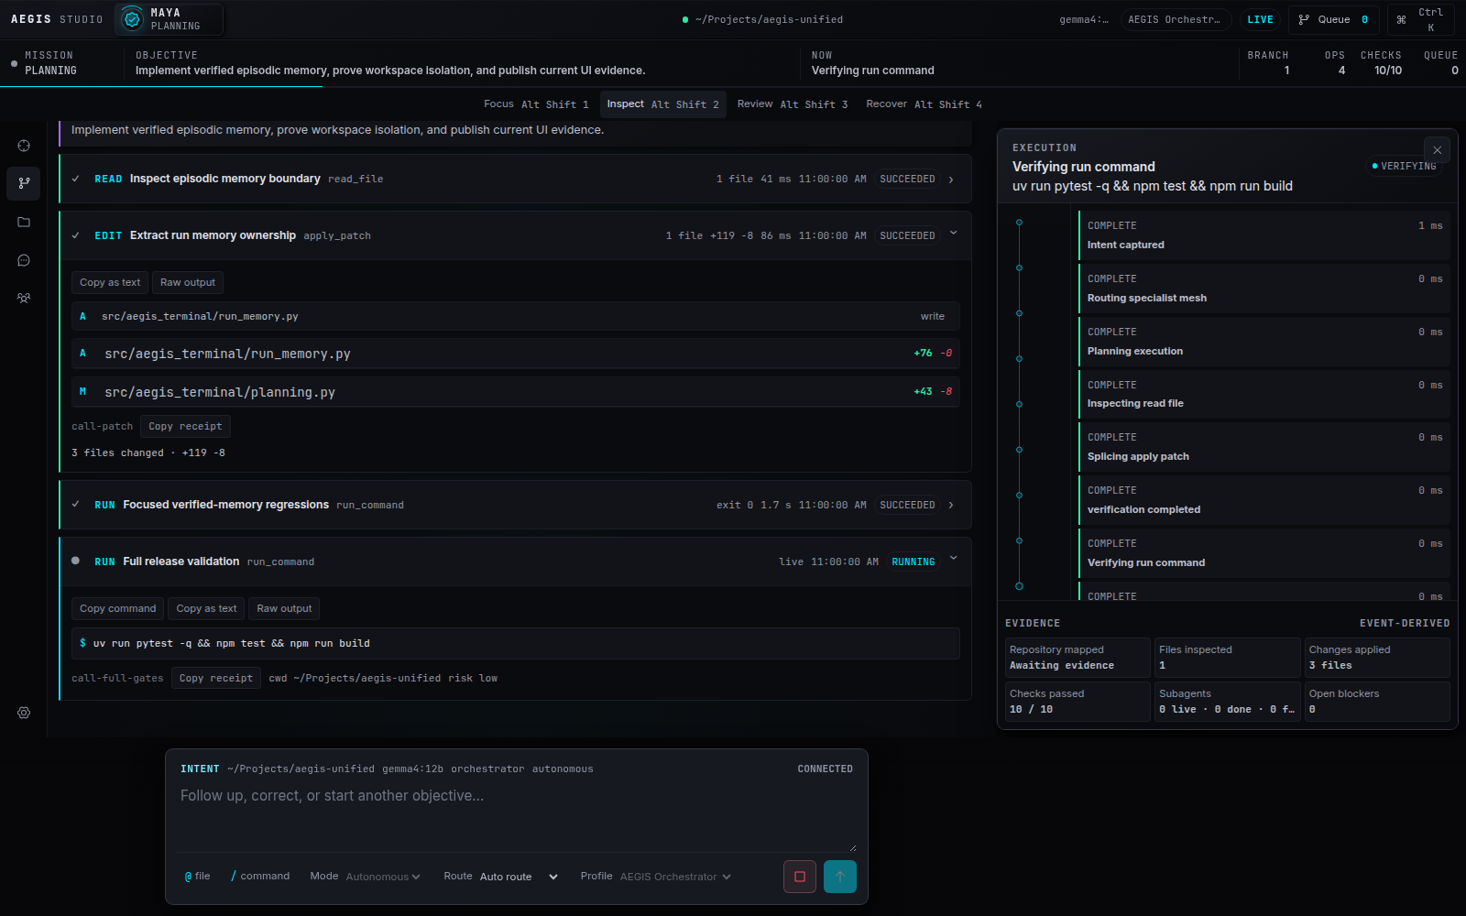This screenshot has height=916, width=1466.
Task: Open the folder icon in the sidebar
Action: (x=24, y=222)
